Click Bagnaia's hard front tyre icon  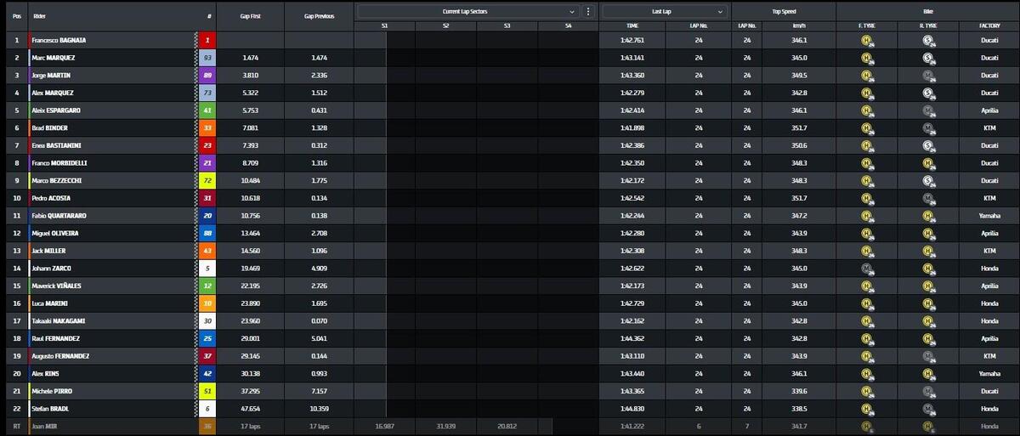[866, 41]
